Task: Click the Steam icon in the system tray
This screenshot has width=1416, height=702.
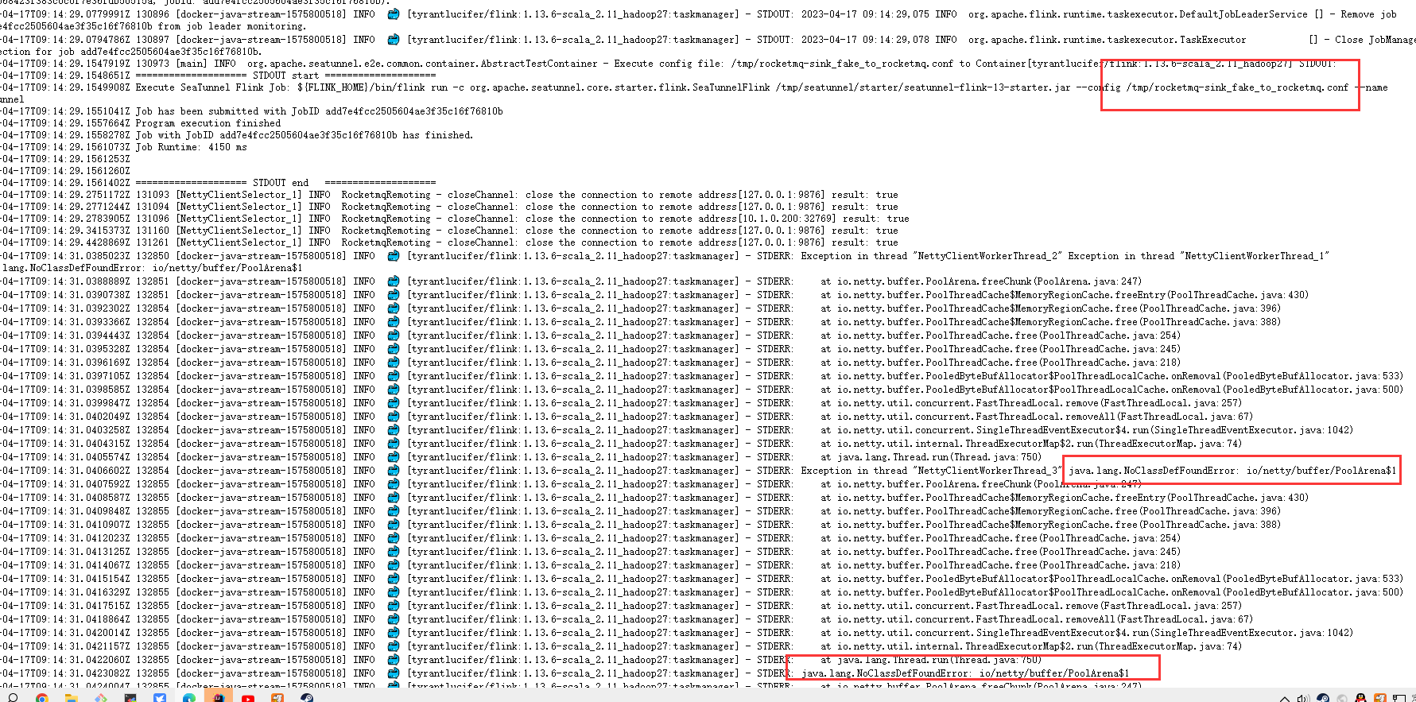Action: click(x=1323, y=698)
